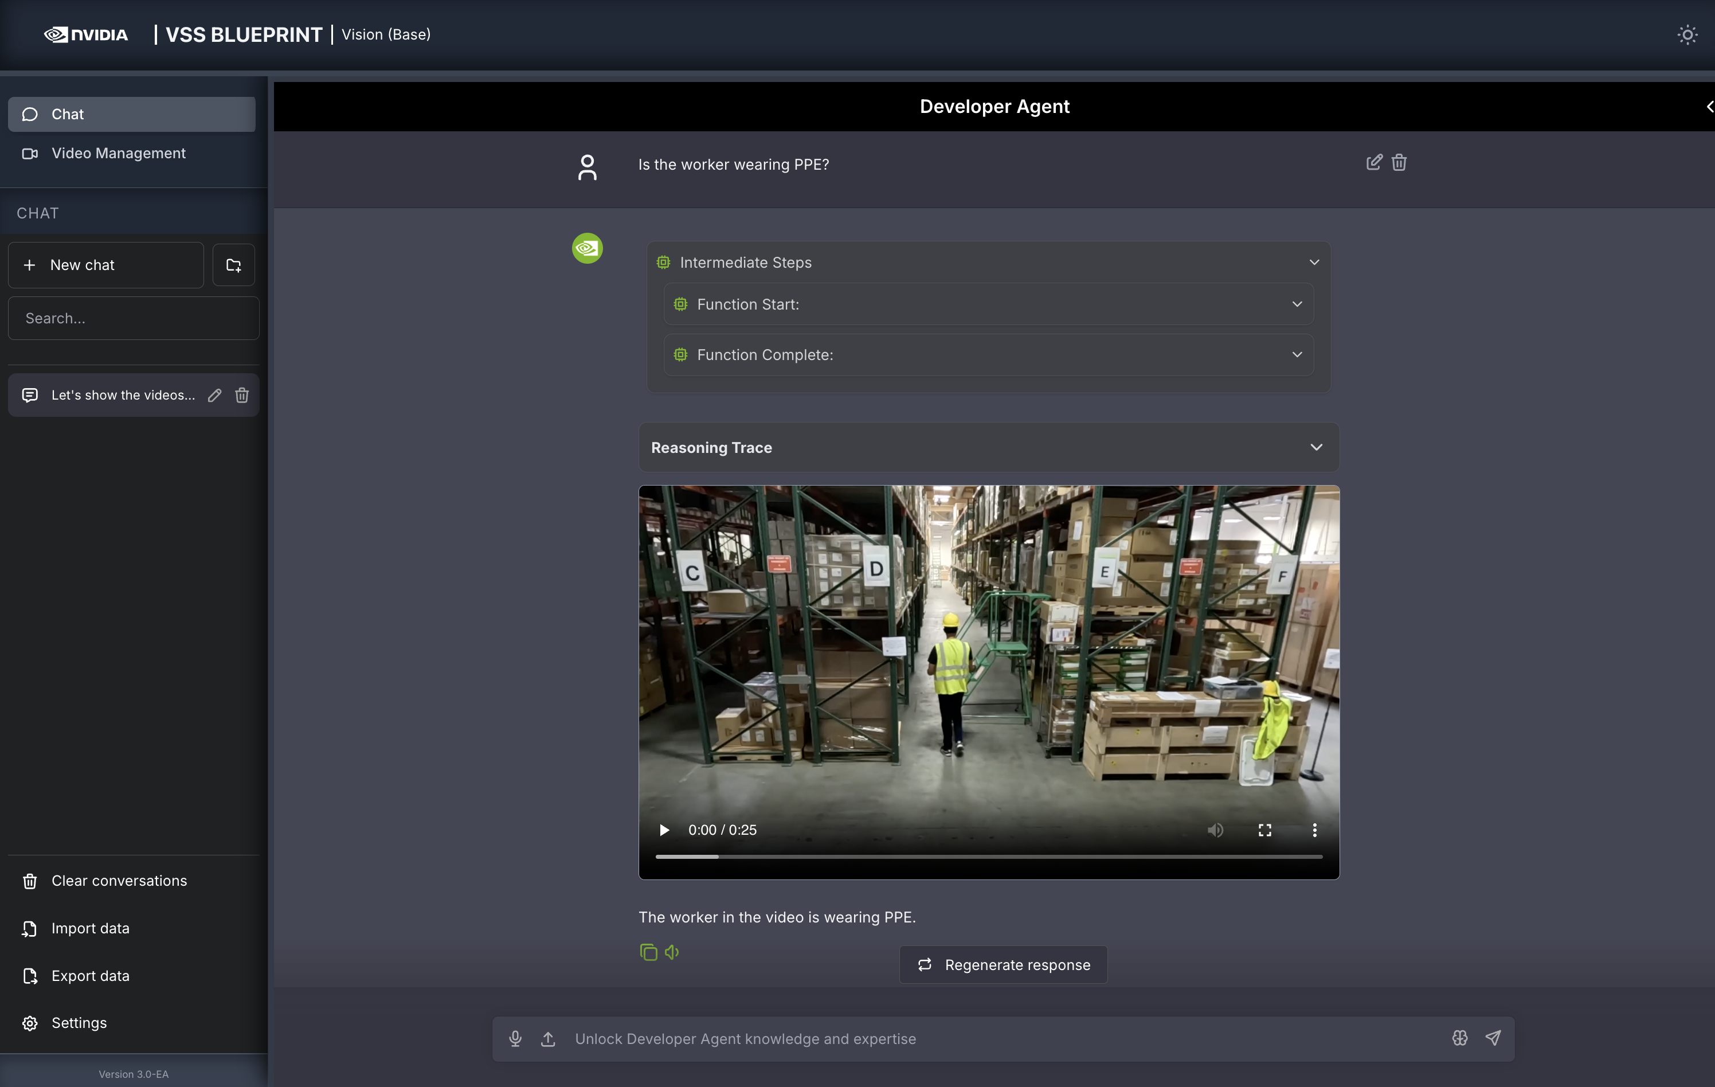Select the Chat sidebar item
The height and width of the screenshot is (1087, 1715).
click(132, 114)
